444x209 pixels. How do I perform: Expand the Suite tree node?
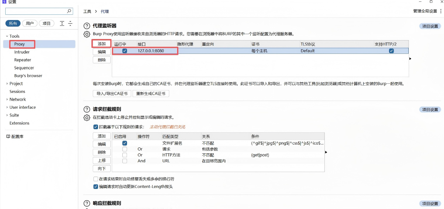[7, 115]
